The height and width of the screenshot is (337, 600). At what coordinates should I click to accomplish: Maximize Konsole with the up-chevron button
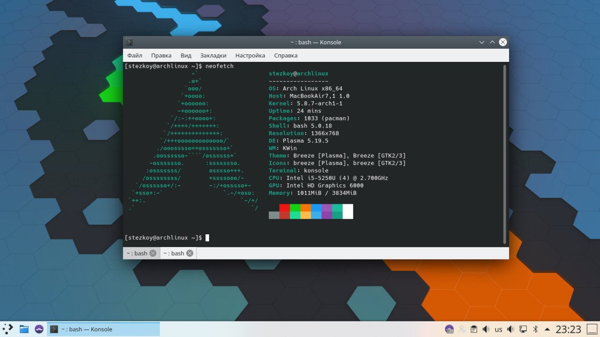pyautogui.click(x=492, y=42)
